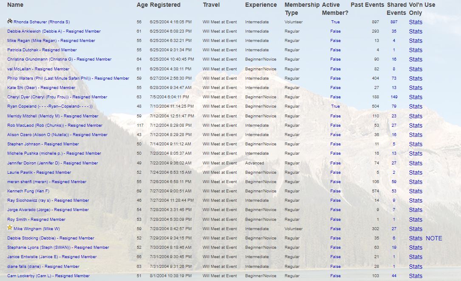The width and height of the screenshot is (461, 281).
Task: Open Ryan Copeland's member profile
Action: (x=50, y=106)
